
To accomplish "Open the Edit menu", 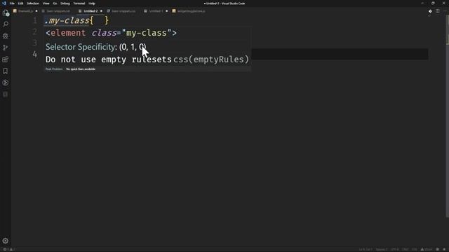I will pos(20,3).
